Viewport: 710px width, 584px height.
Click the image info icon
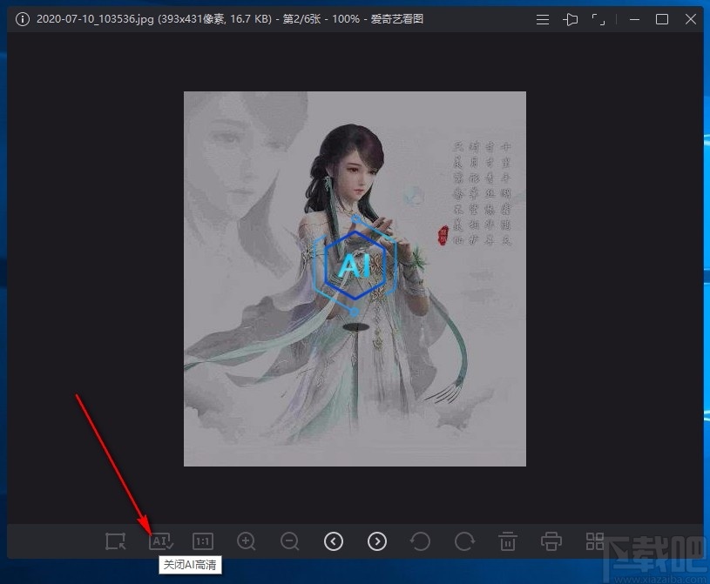point(22,18)
